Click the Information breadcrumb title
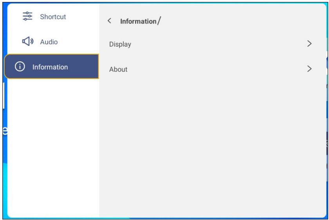Image resolution: width=329 pixels, height=220 pixels. 138,21
